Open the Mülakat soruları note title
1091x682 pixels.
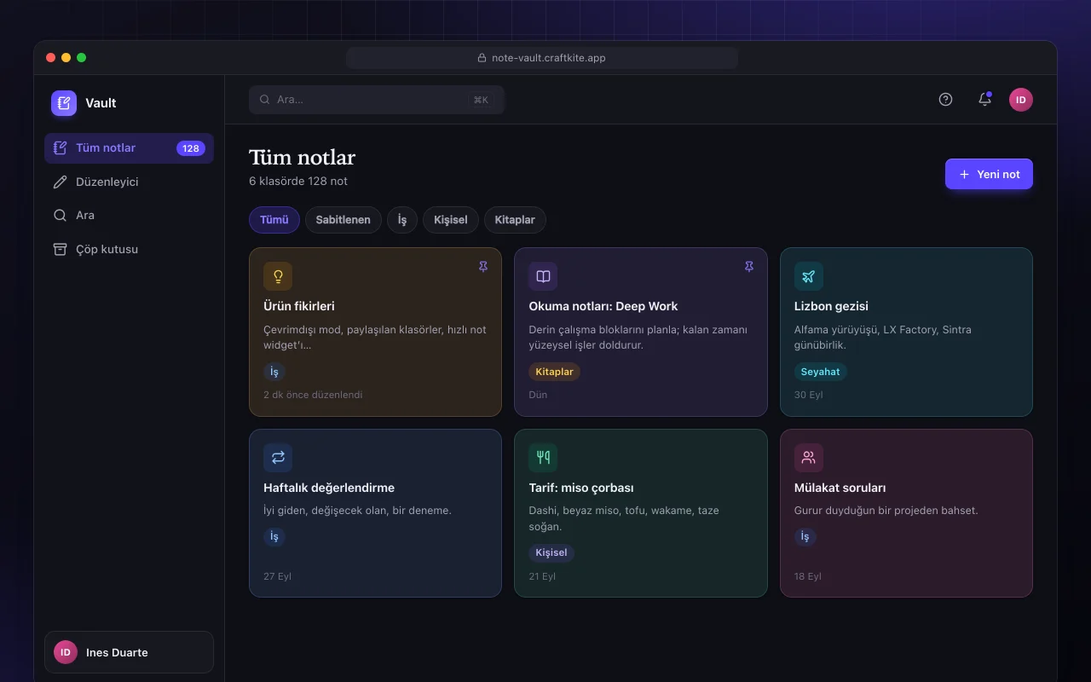[840, 488]
